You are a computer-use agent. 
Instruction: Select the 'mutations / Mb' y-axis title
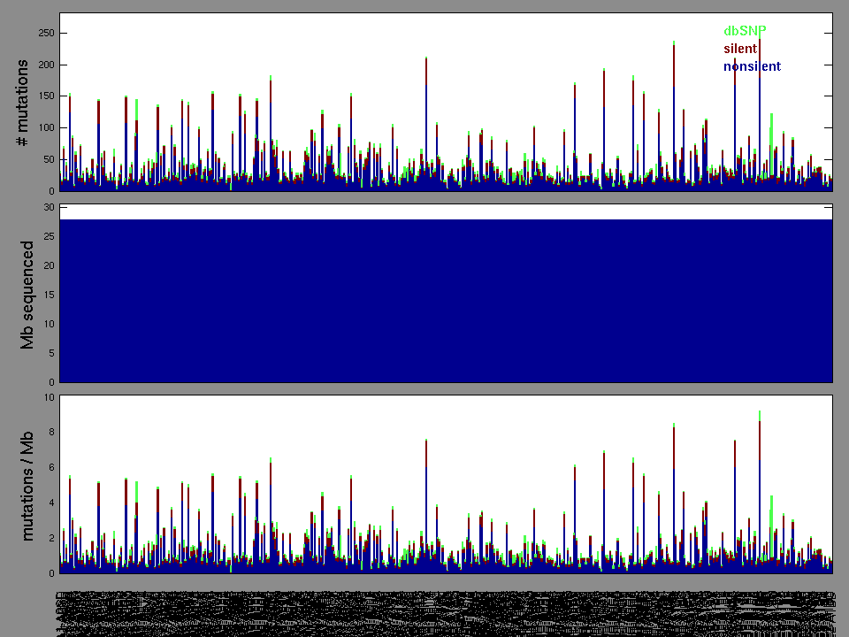pyautogui.click(x=27, y=485)
